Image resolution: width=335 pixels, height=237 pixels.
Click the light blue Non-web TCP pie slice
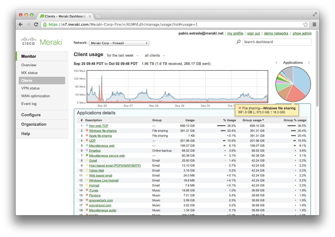pos(302,80)
